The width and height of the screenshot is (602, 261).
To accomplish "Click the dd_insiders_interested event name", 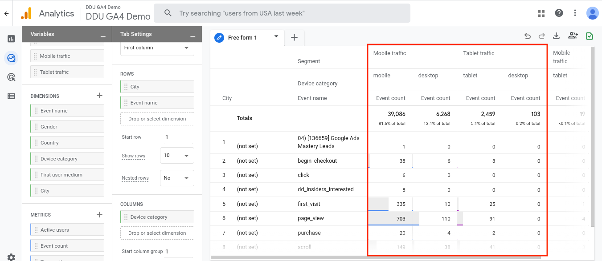I will 326,189.
